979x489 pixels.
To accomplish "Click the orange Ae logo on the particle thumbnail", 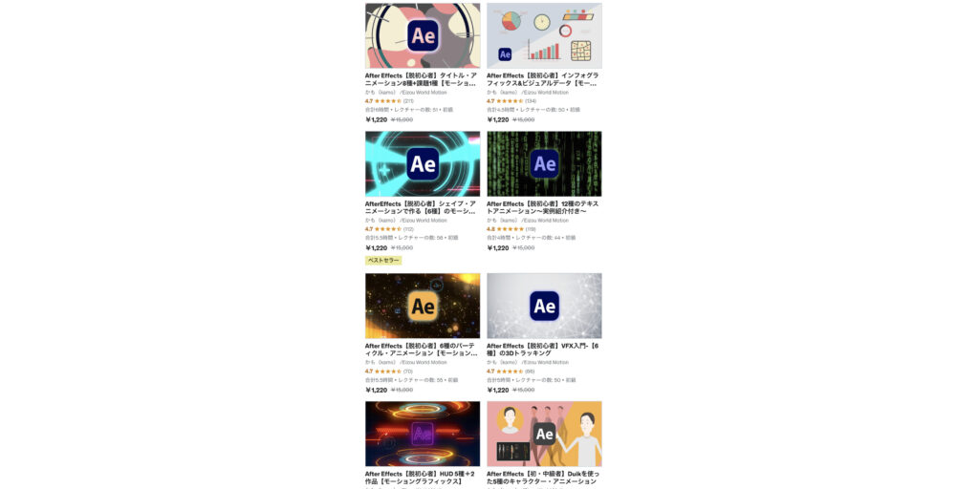I will (423, 307).
